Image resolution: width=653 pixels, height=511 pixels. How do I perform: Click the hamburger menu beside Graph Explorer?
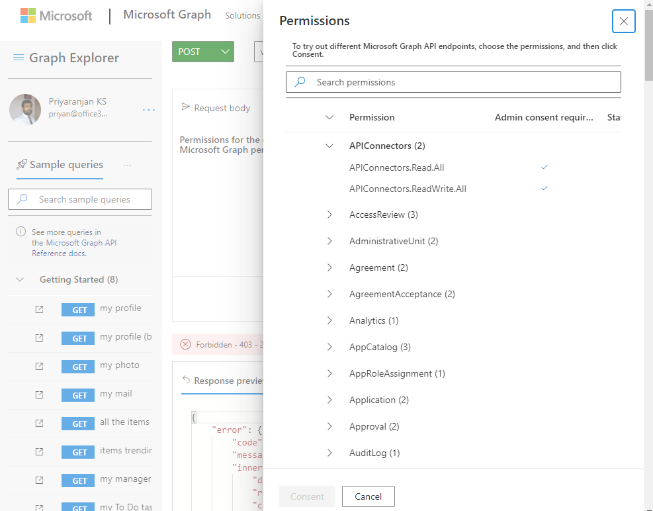pos(19,58)
